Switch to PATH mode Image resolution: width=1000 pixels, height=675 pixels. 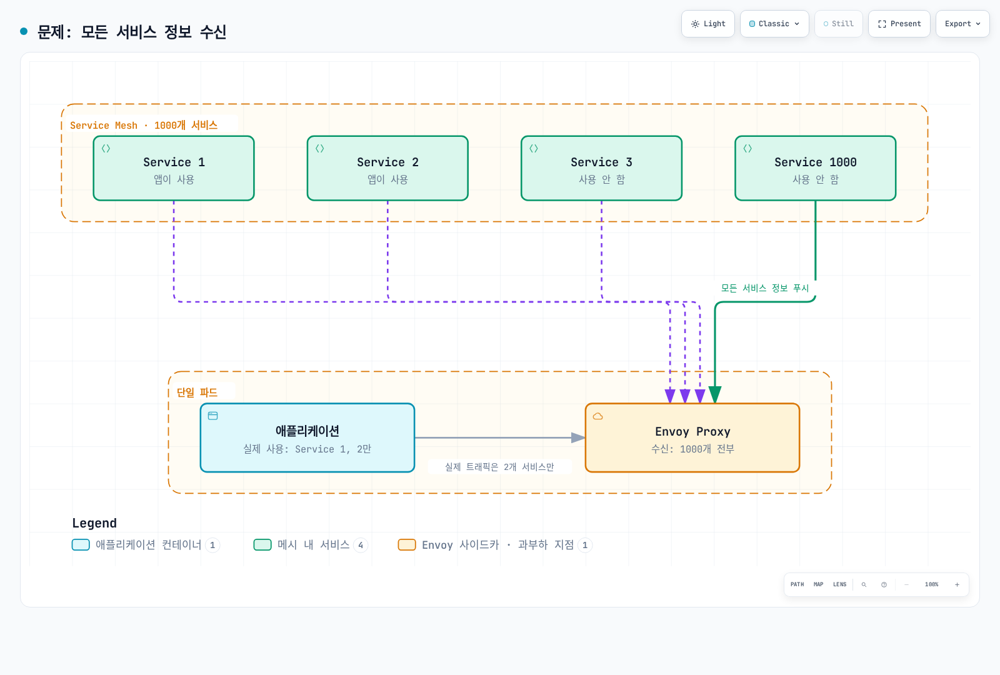(x=797, y=585)
